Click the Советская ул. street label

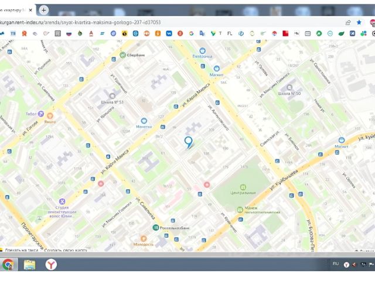point(270,139)
